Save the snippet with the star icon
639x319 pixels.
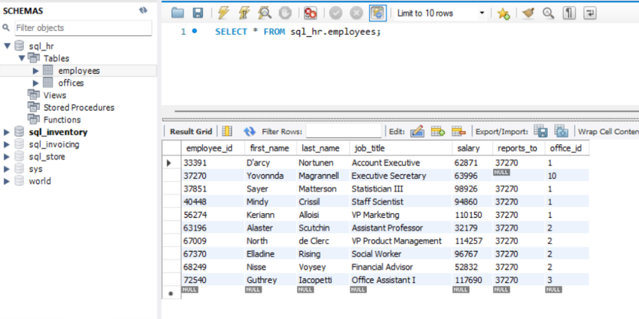point(504,14)
